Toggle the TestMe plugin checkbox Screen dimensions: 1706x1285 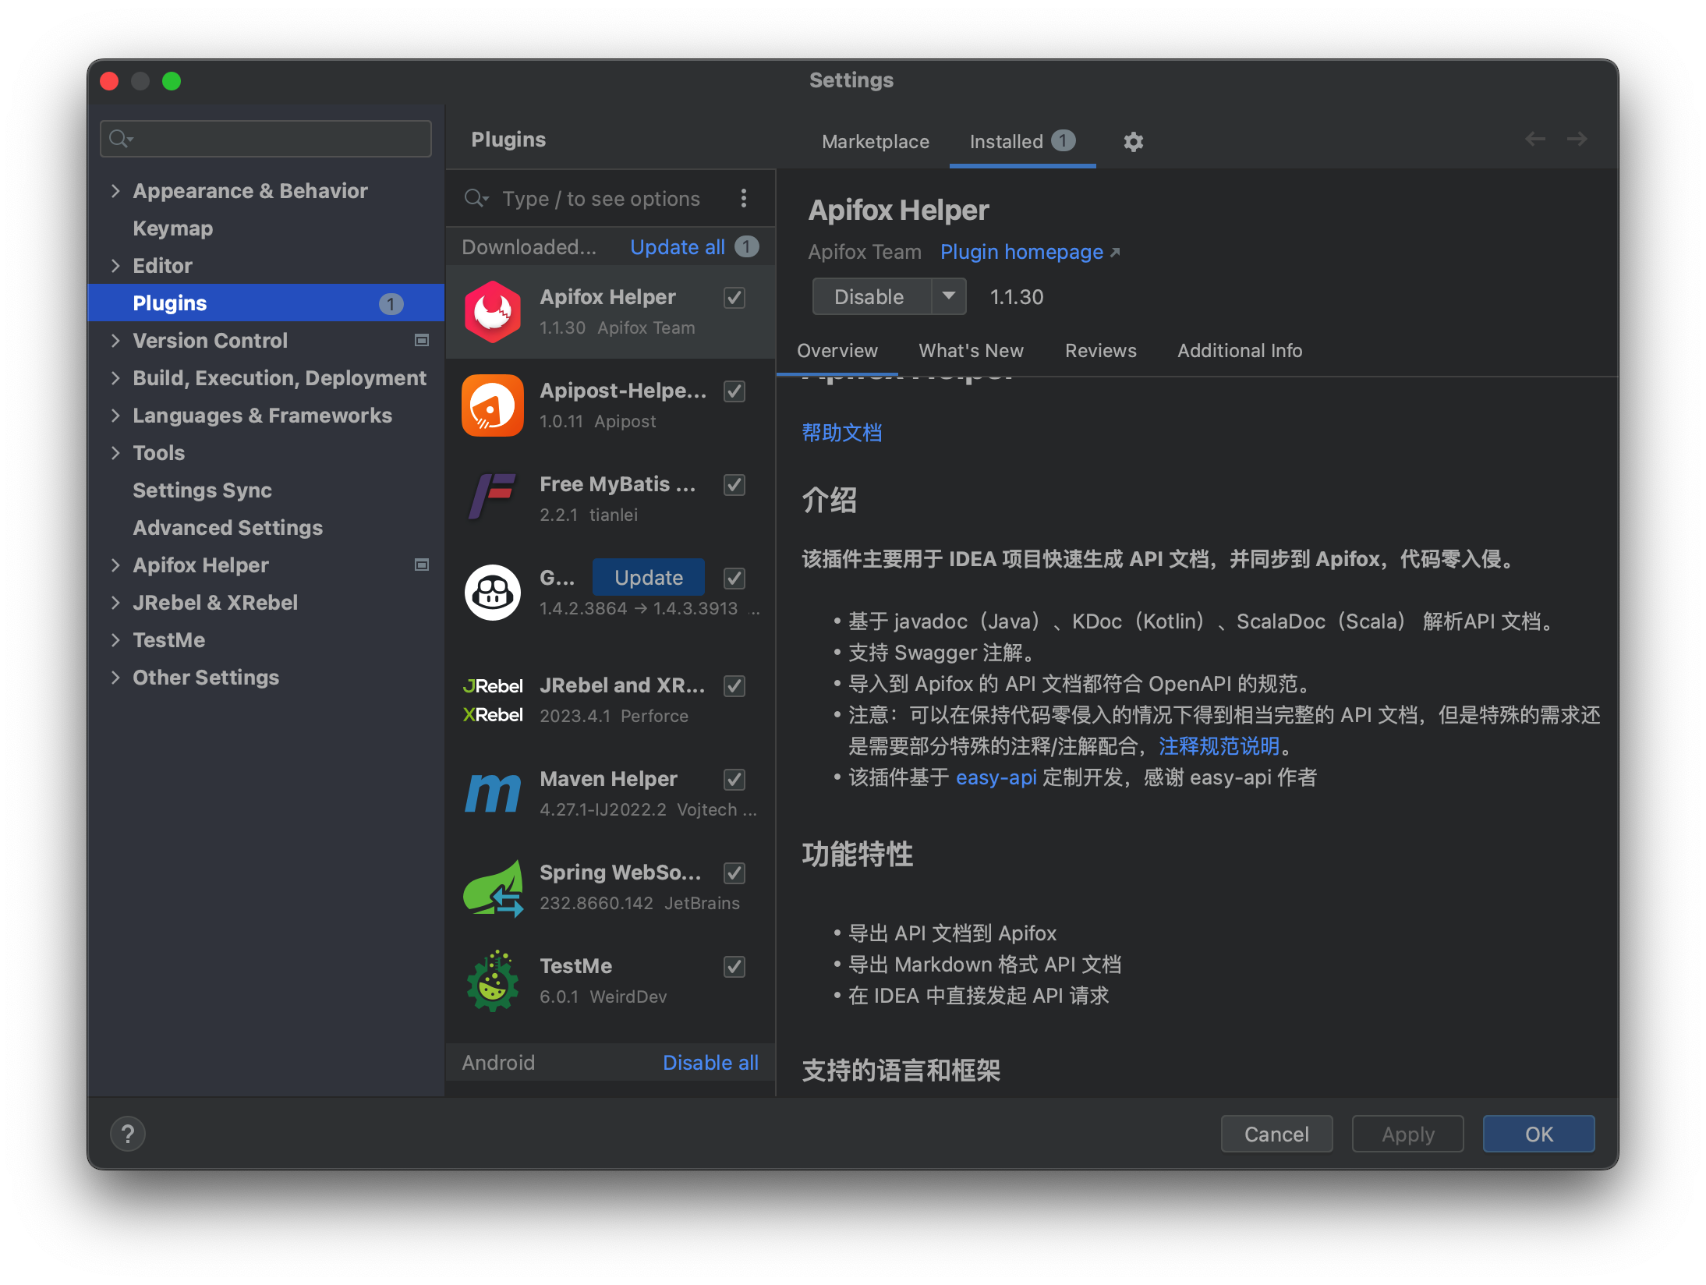pos(734,967)
